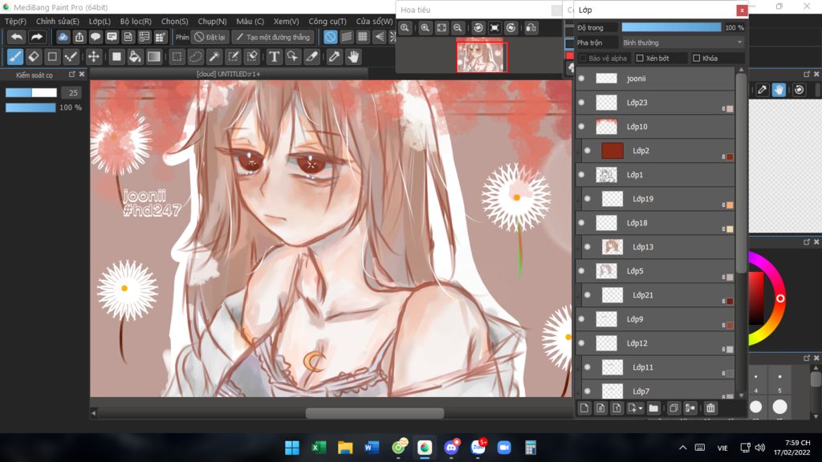Choose the Magic Wand selection tool

pos(214,57)
